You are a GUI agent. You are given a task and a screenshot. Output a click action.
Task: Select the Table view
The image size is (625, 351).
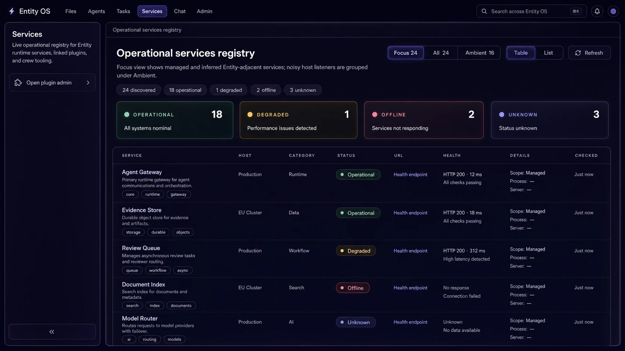[521, 53]
